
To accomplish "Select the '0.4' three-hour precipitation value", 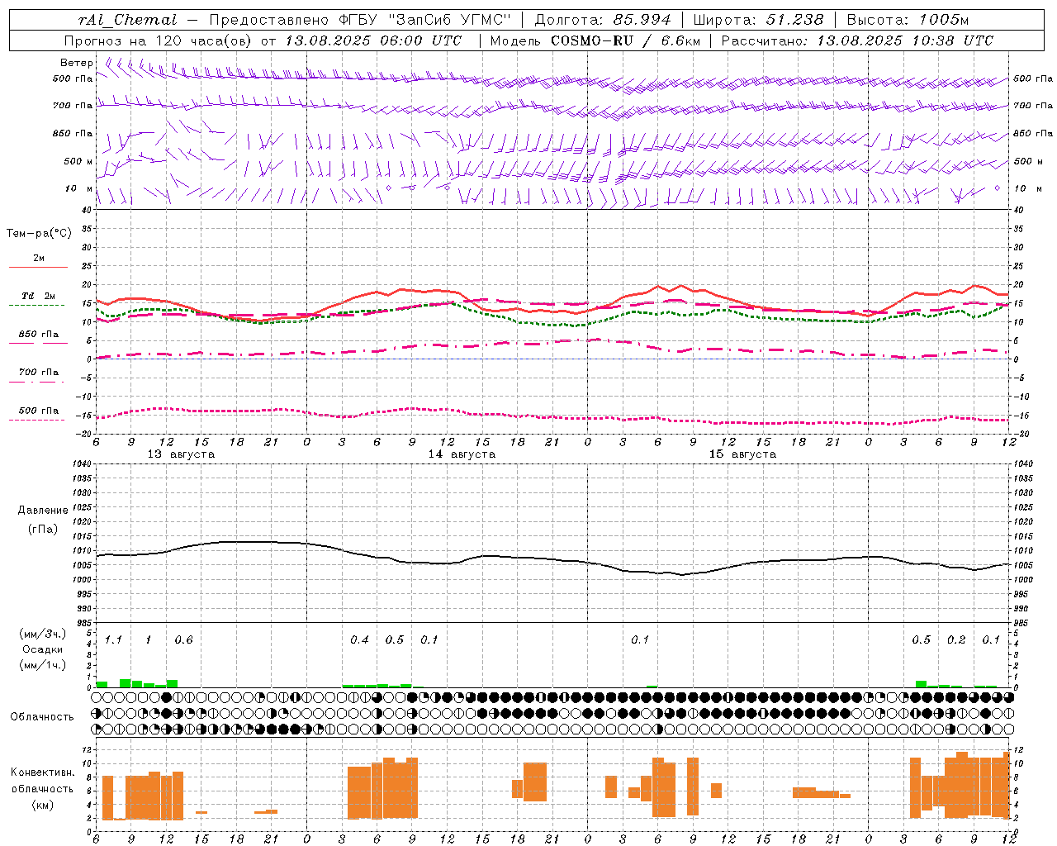I will [359, 639].
